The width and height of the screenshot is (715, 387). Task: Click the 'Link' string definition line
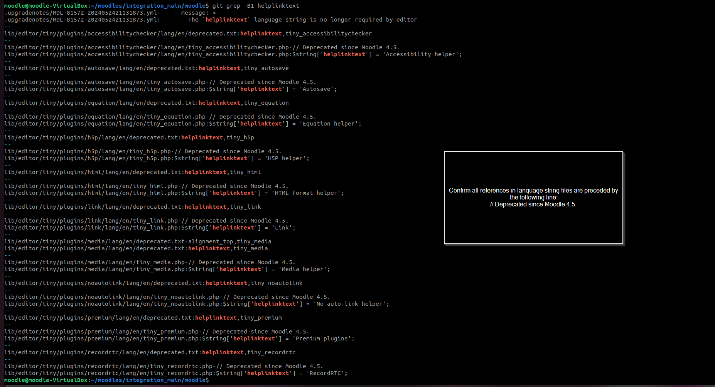click(150, 228)
